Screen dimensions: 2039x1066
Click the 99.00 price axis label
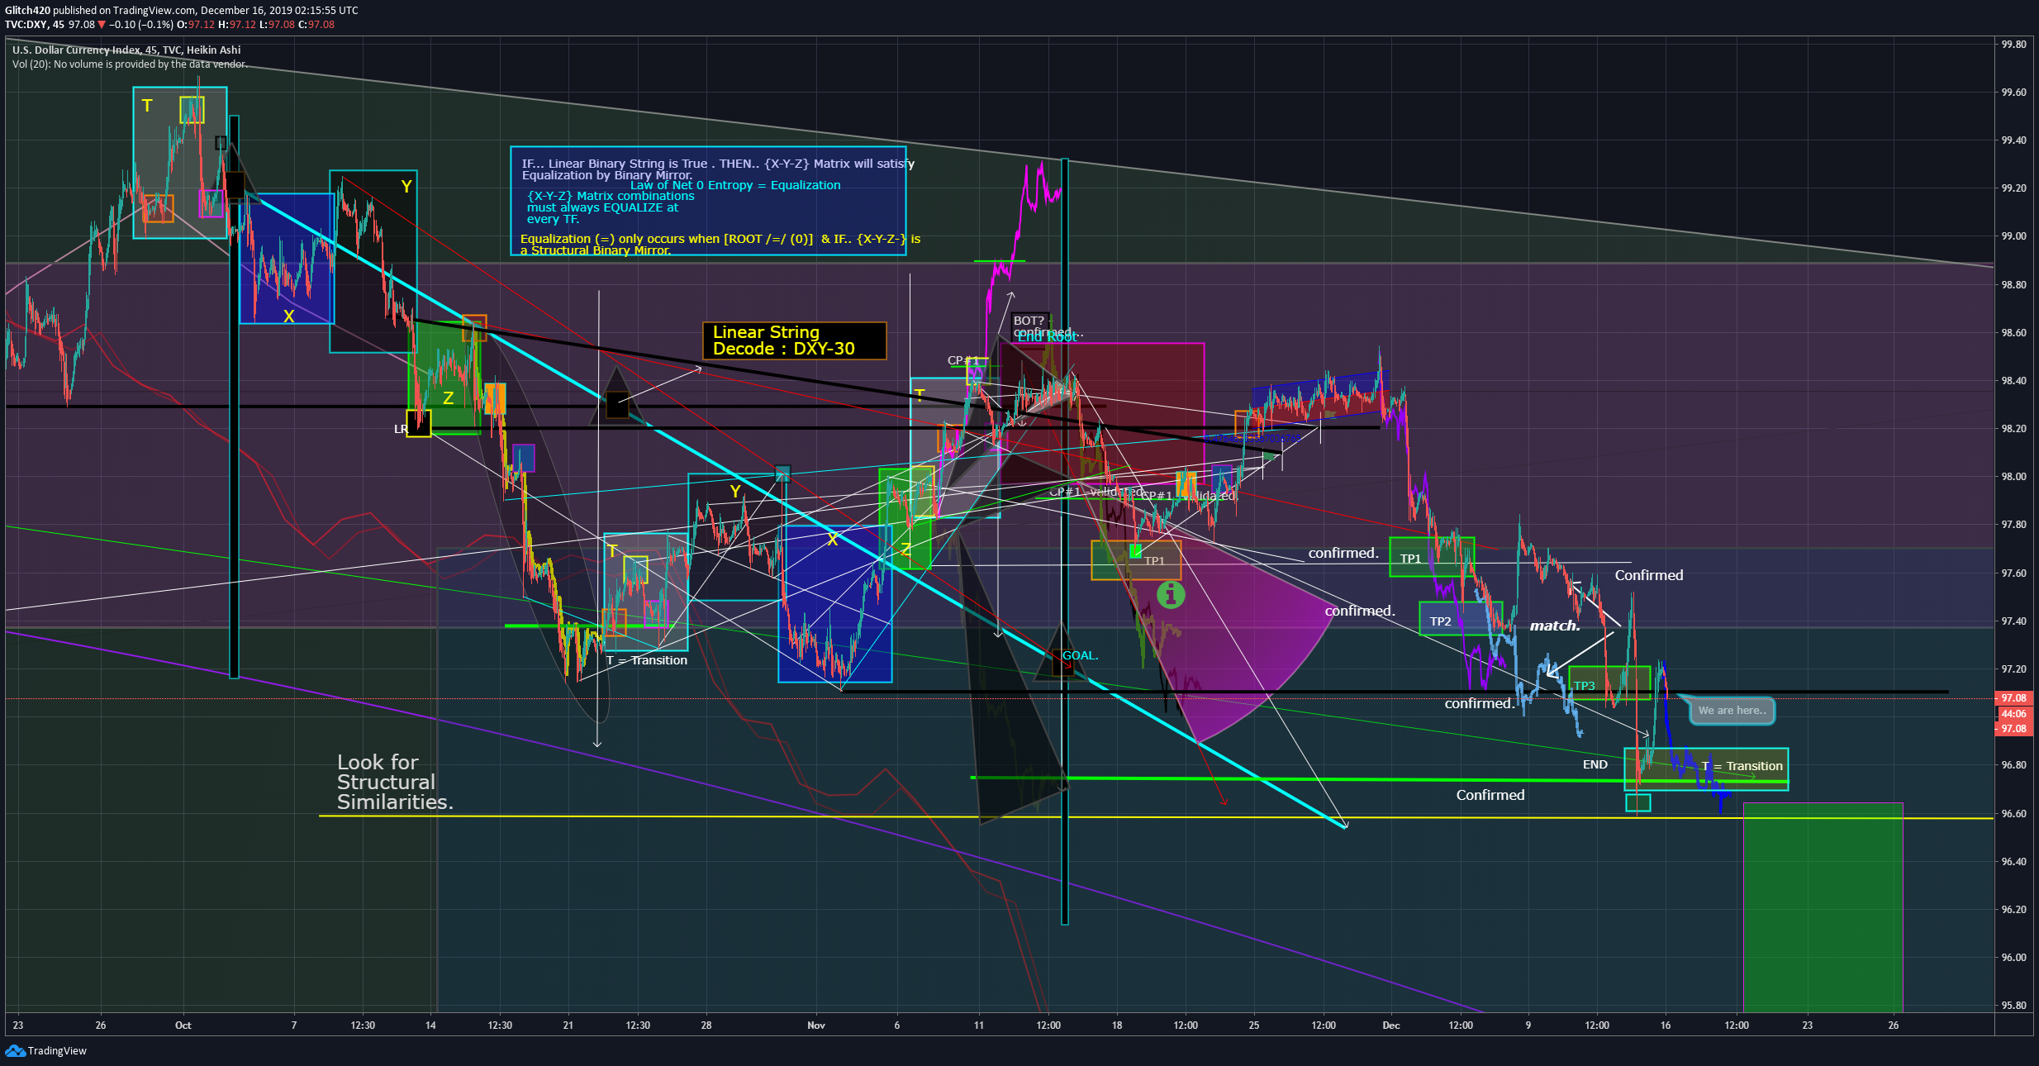(2013, 236)
